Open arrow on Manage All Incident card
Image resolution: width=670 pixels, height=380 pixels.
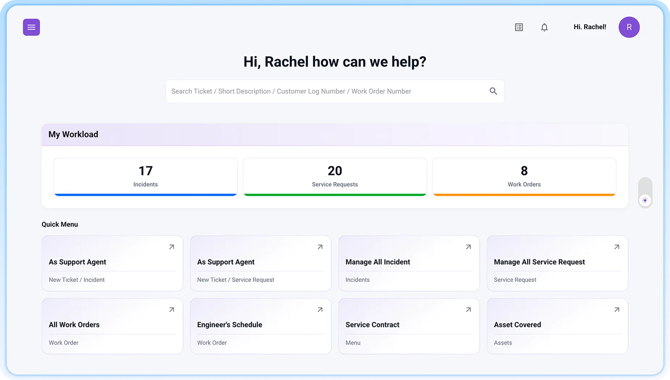[x=468, y=247]
